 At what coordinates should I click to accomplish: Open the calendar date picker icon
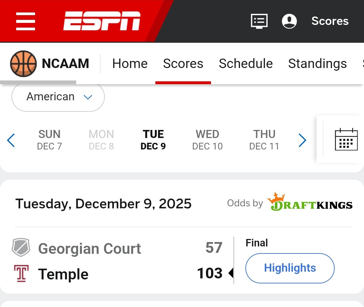tap(346, 139)
